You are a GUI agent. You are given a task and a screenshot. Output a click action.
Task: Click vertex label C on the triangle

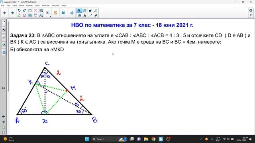pyautogui.click(x=47, y=64)
